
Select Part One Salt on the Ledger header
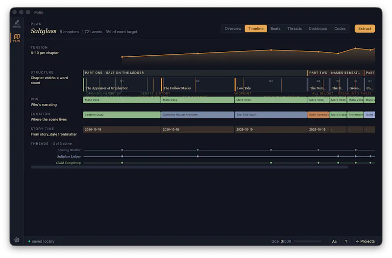pos(195,72)
